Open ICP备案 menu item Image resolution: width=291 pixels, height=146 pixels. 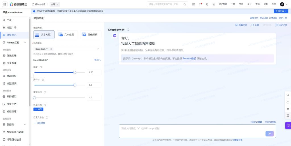point(223,4)
